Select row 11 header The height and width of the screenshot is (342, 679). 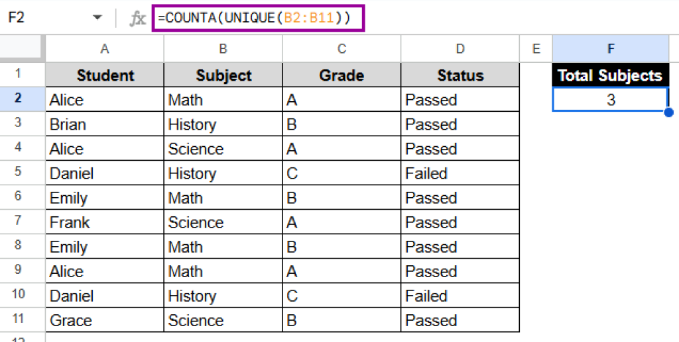[18, 320]
